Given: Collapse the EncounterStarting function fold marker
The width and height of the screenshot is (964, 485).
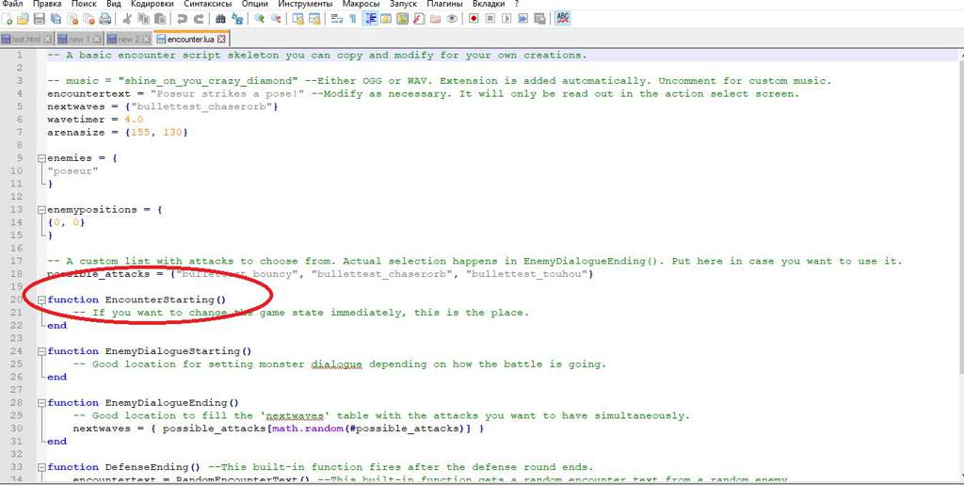Looking at the screenshot, I should click(x=41, y=300).
